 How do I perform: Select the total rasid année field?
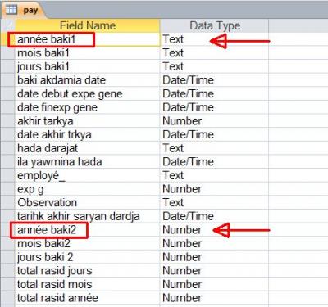coord(88,298)
